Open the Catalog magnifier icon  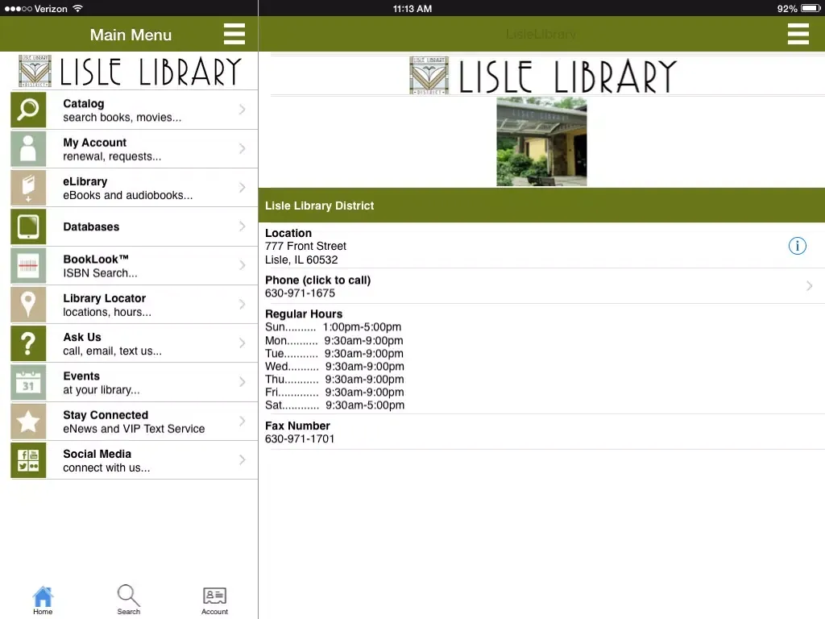tap(28, 110)
